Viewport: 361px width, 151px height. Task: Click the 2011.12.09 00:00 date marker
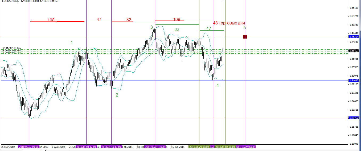(245, 147)
